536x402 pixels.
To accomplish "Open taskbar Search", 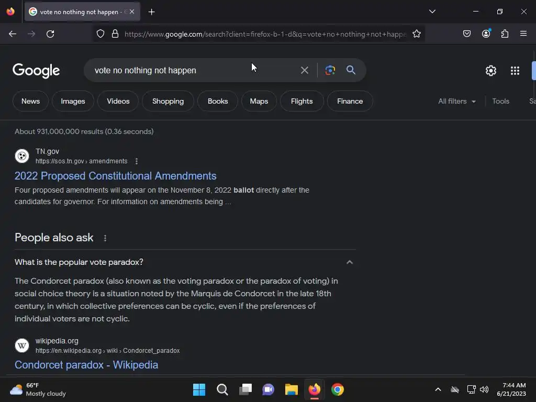I will (x=222, y=389).
